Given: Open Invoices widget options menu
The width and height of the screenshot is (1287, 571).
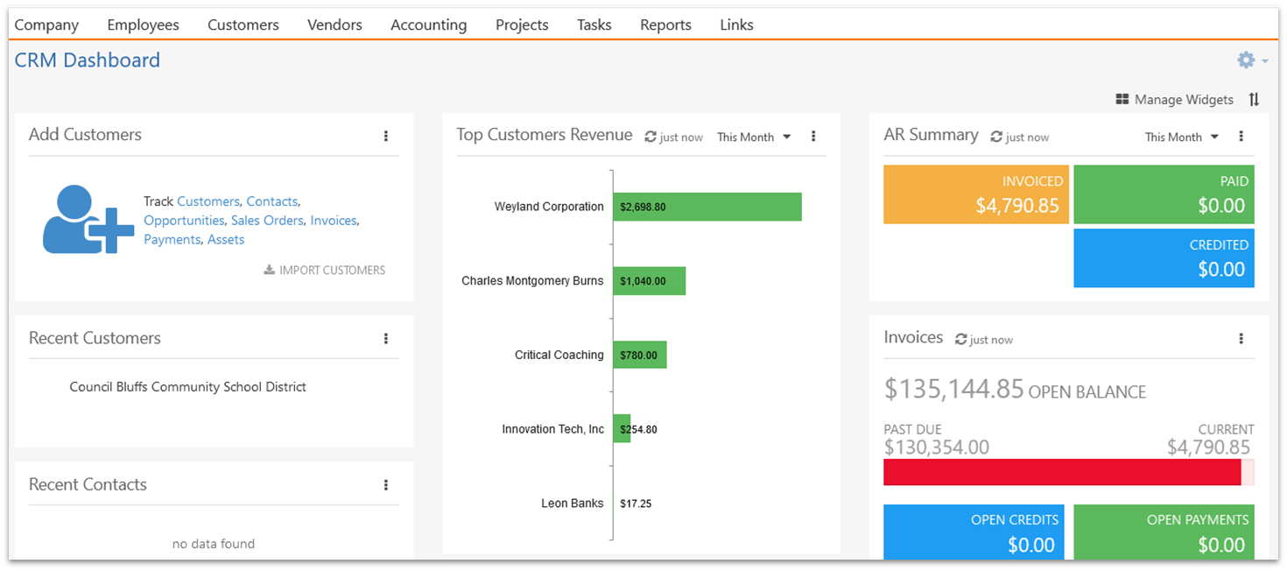Looking at the screenshot, I should tap(1241, 339).
